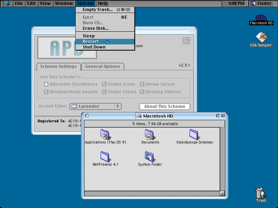278x208 pixels.
Task: Open the Macintosh HD desktop drive icon
Action: coord(261,18)
